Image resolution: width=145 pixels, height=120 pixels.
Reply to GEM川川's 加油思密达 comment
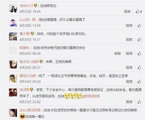127,12
